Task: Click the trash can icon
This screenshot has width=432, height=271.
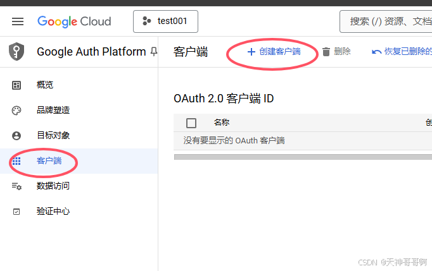Action: pos(326,52)
